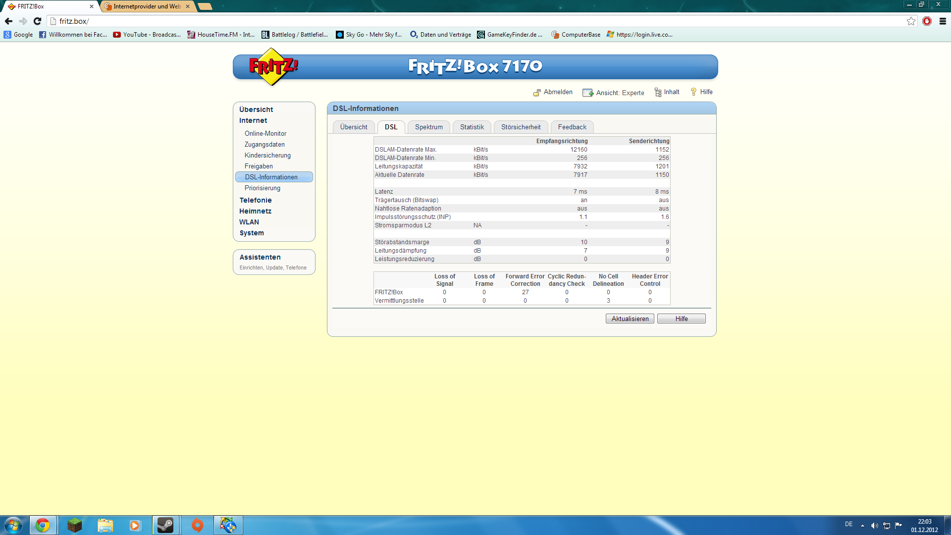
Task: Click the Aktualisieren button
Action: (630, 319)
